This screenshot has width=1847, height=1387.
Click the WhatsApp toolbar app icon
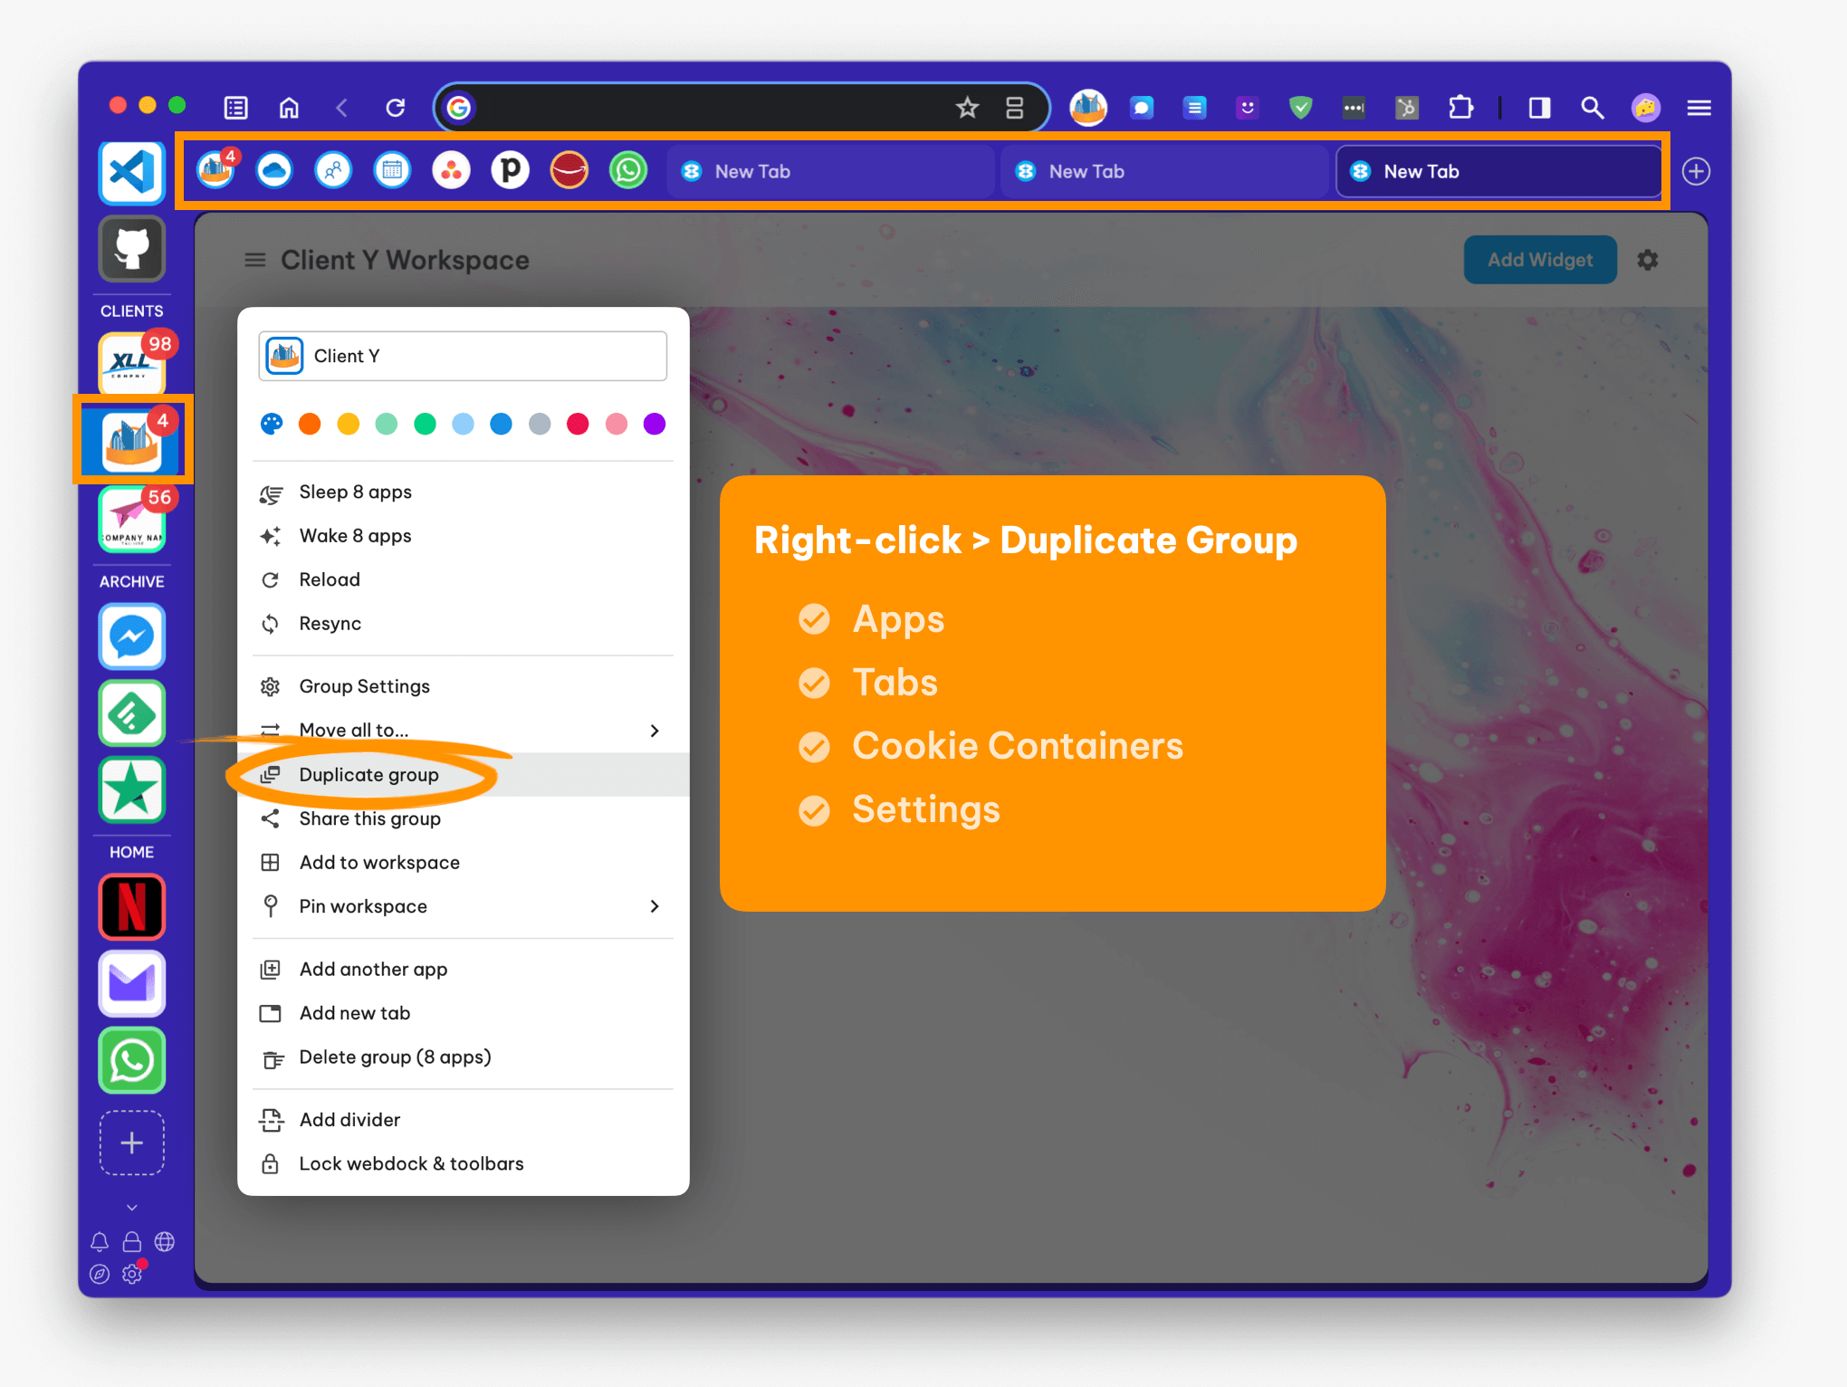coord(627,170)
